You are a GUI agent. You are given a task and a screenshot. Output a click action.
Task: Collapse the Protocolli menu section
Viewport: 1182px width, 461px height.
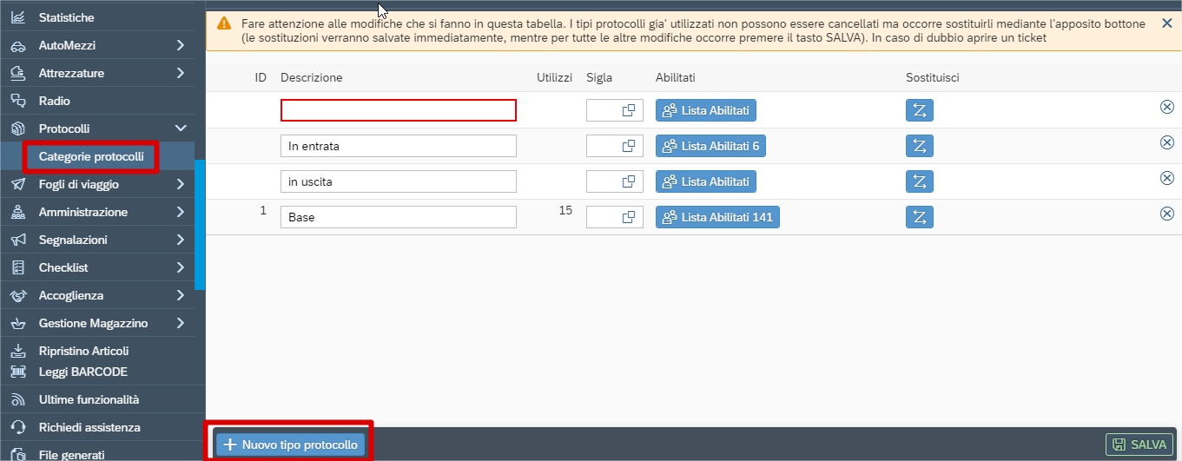pos(181,128)
